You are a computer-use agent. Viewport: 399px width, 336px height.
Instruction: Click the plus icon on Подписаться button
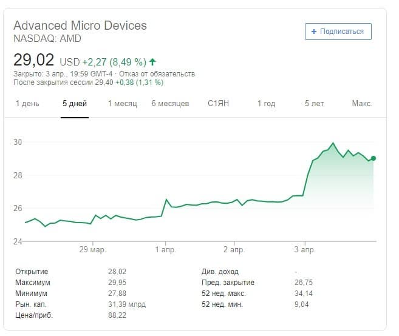(314, 32)
